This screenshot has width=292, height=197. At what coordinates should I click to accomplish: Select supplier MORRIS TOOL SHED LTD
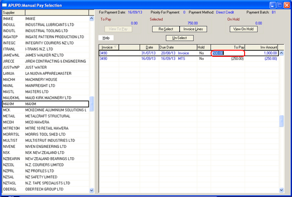point(45,134)
